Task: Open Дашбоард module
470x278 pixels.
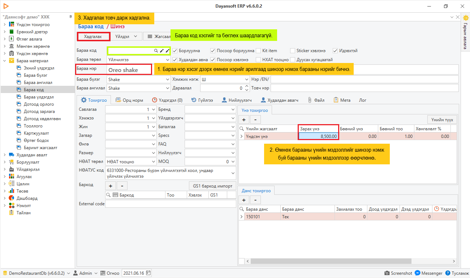Action: (27, 198)
